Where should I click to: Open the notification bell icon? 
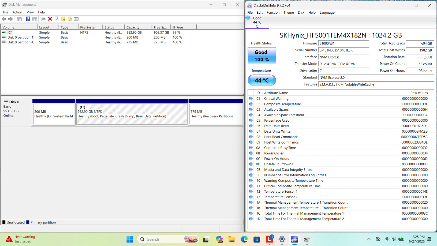coord(429,239)
